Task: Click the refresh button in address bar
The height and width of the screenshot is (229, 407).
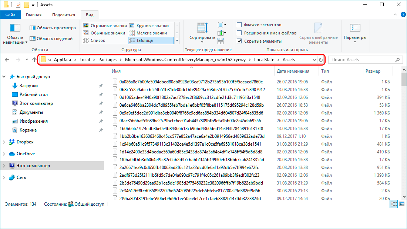Action: tap(320, 60)
